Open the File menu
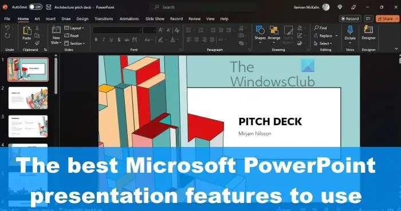Viewport: 401px width, 211px height. pos(7,19)
